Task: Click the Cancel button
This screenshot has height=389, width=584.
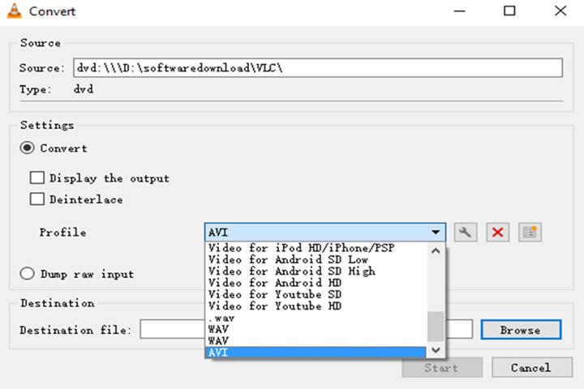Action: pos(532,367)
